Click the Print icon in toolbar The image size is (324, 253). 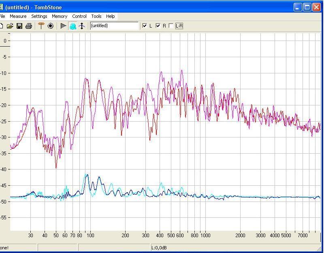(x=29, y=26)
